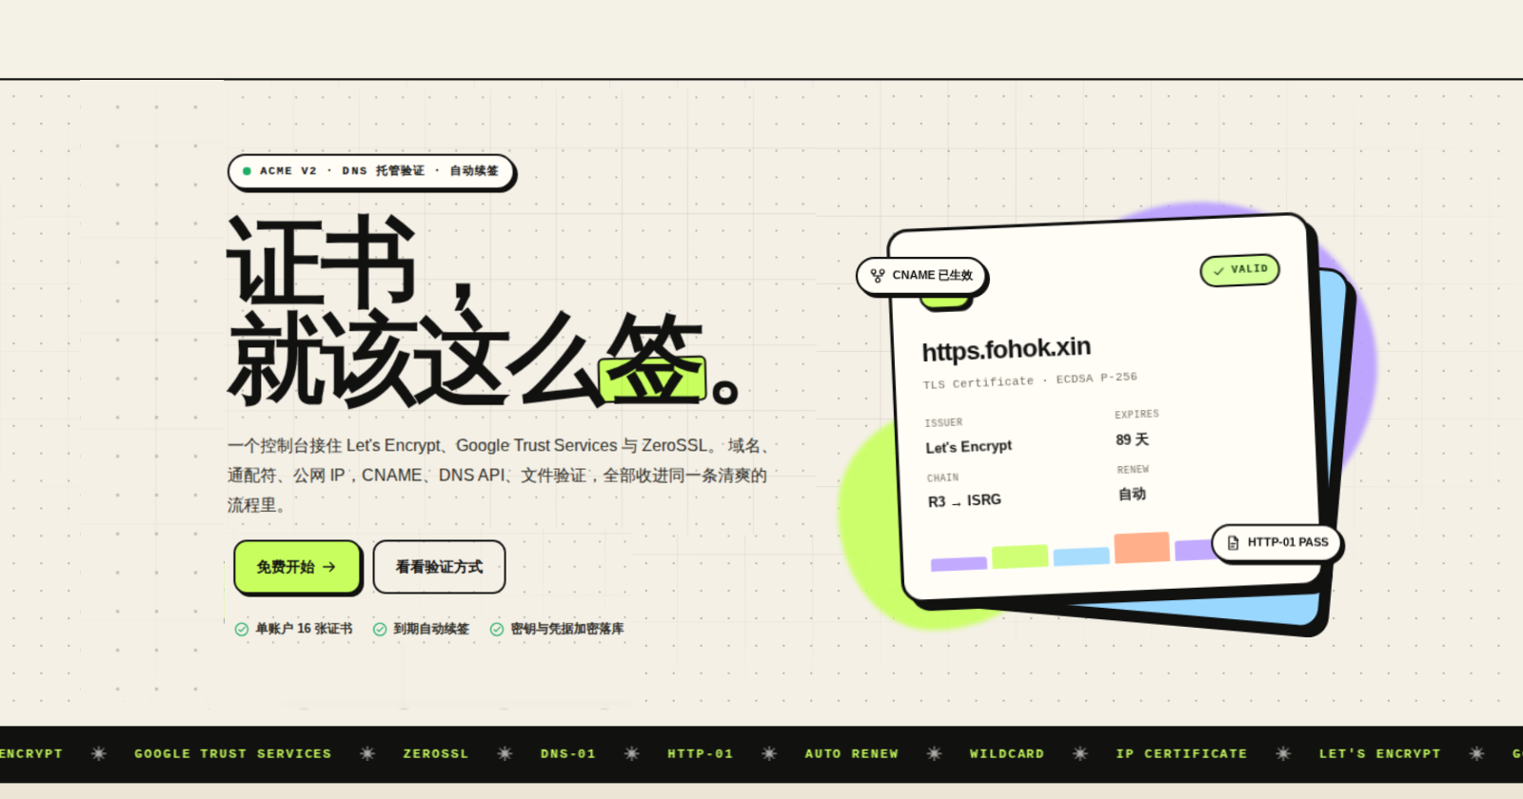Click GOOGLE TRUST SERVICES in the bottom ticker

pyautogui.click(x=233, y=753)
